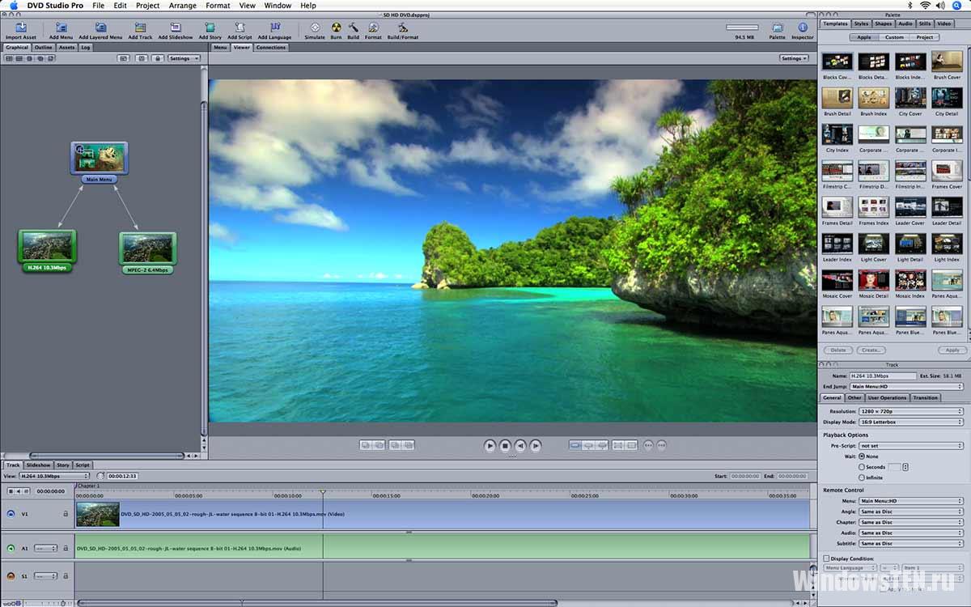Image resolution: width=971 pixels, height=607 pixels.
Task: Click the Add Menu toolbar icon
Action: [61, 28]
